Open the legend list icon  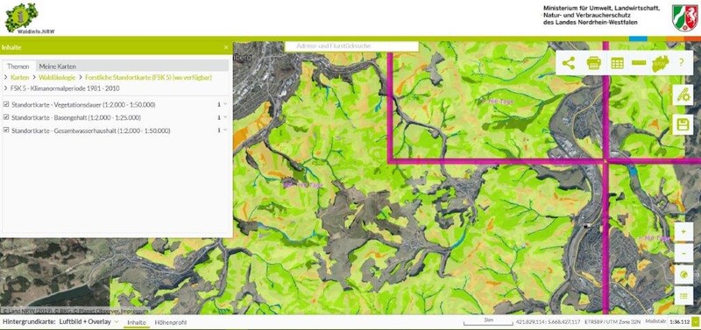pos(683,296)
